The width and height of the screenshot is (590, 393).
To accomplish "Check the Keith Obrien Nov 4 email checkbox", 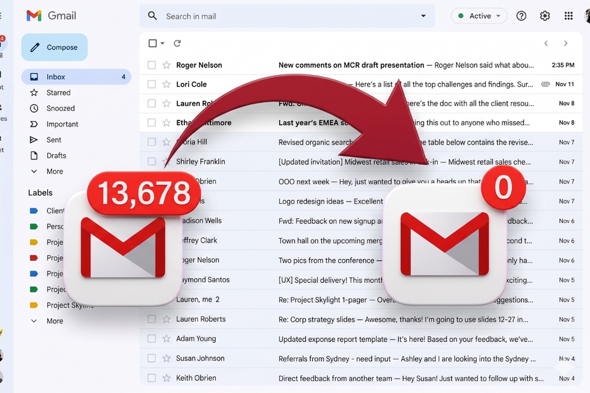I will tap(152, 378).
